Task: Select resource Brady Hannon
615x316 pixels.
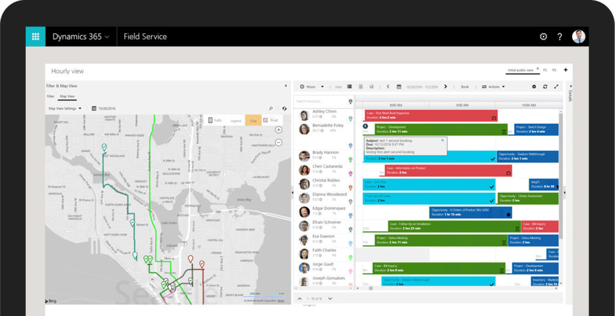Action: click(x=326, y=153)
